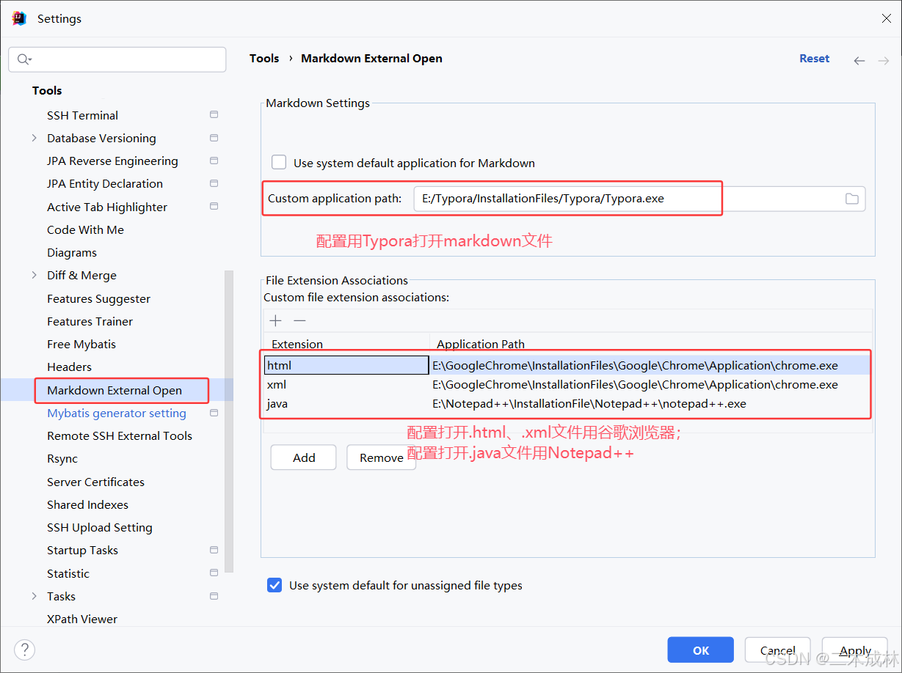Open JPA Reverse Engineering settings

coord(112,161)
